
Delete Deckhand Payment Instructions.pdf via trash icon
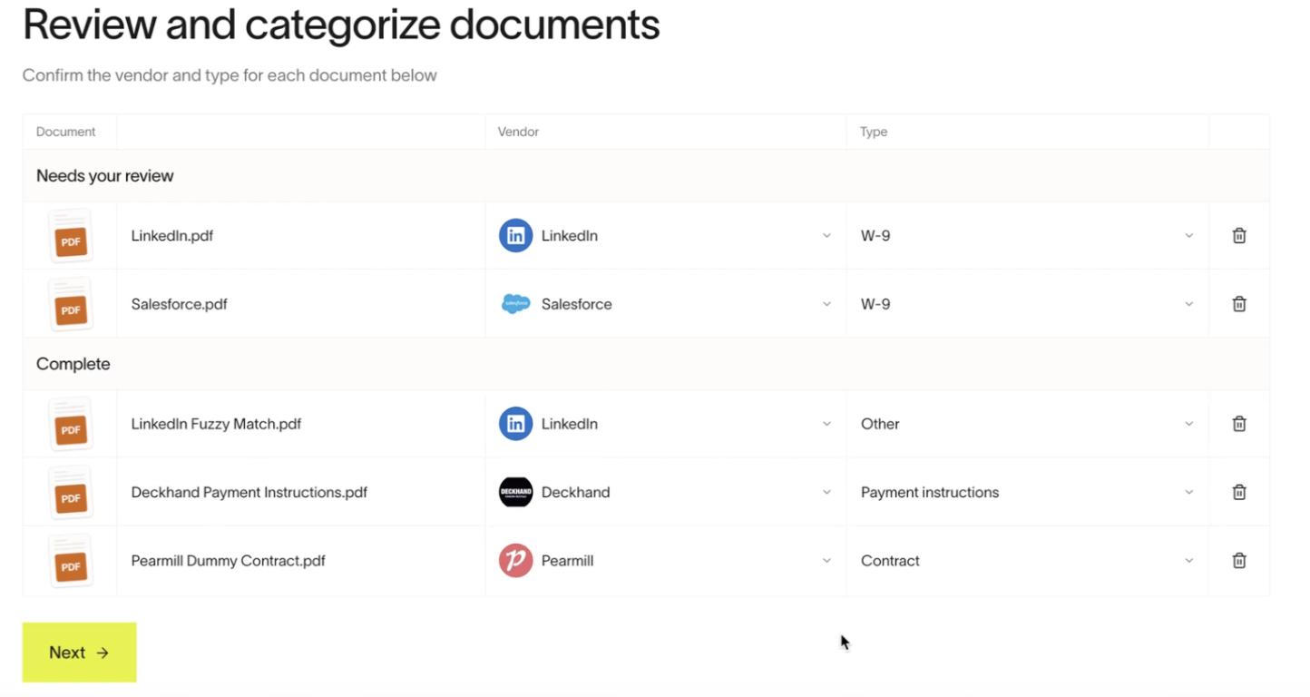pyautogui.click(x=1239, y=492)
